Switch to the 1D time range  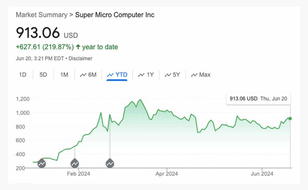[x=22, y=75]
